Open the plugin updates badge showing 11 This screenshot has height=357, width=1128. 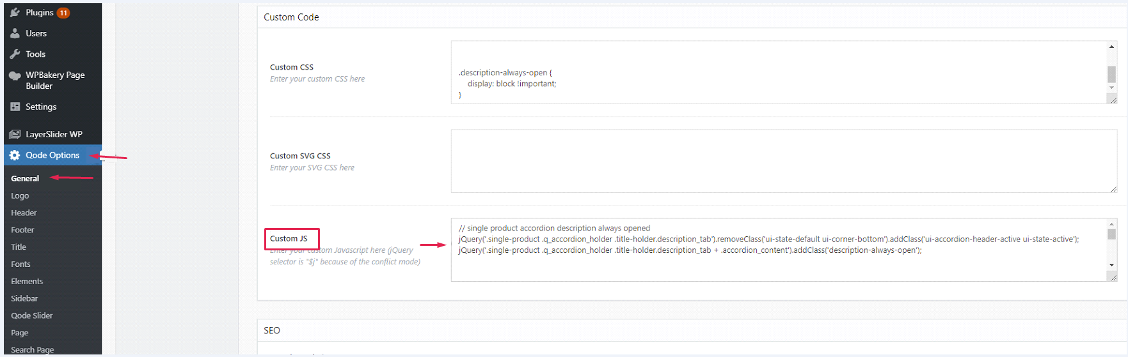coord(63,13)
